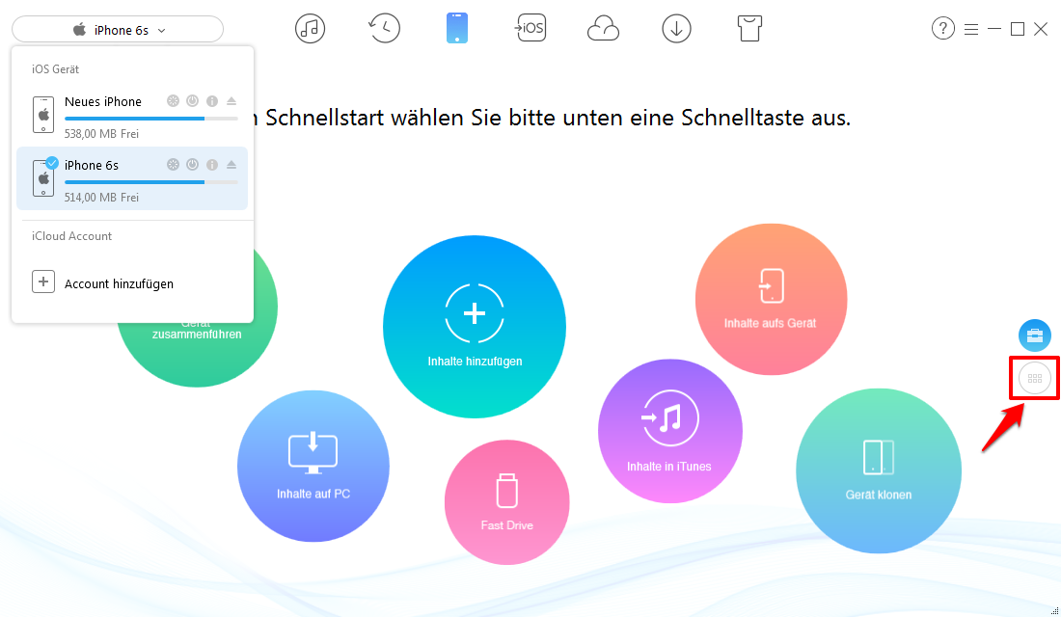Image resolution: width=1061 pixels, height=617 pixels.
Task: Click iPhone 6s storage bar
Action: (150, 182)
